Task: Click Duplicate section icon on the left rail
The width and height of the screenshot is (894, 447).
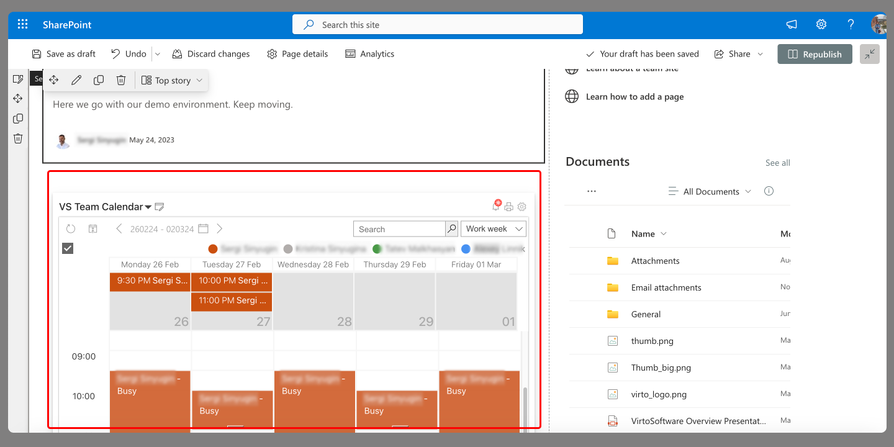Action: (x=18, y=119)
